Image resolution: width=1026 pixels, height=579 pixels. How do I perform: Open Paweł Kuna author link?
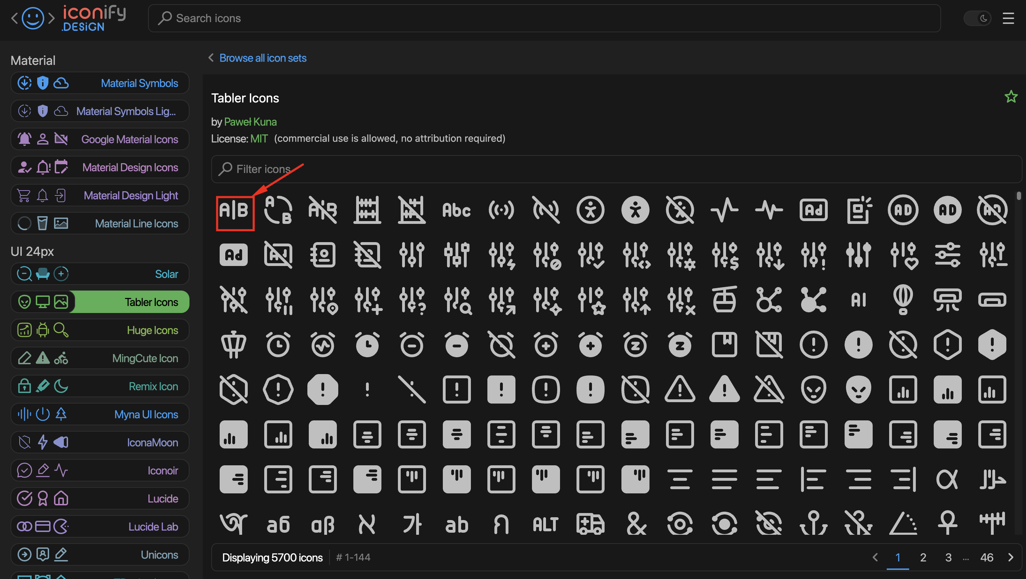(x=250, y=122)
